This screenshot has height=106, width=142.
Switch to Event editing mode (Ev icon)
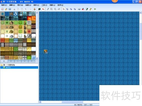coord(43,9)
